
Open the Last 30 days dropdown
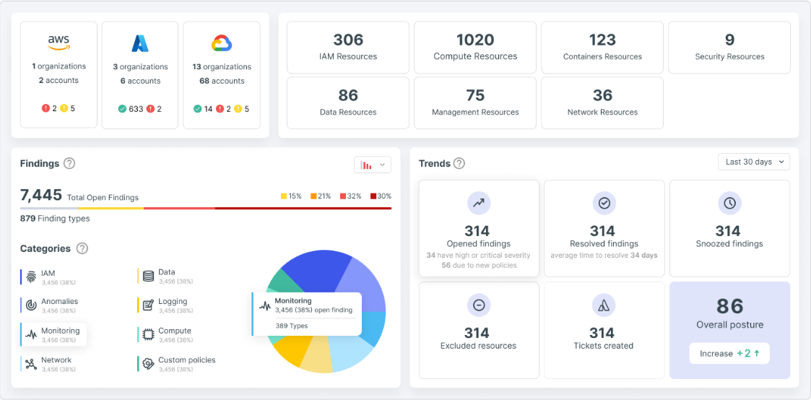[754, 162]
